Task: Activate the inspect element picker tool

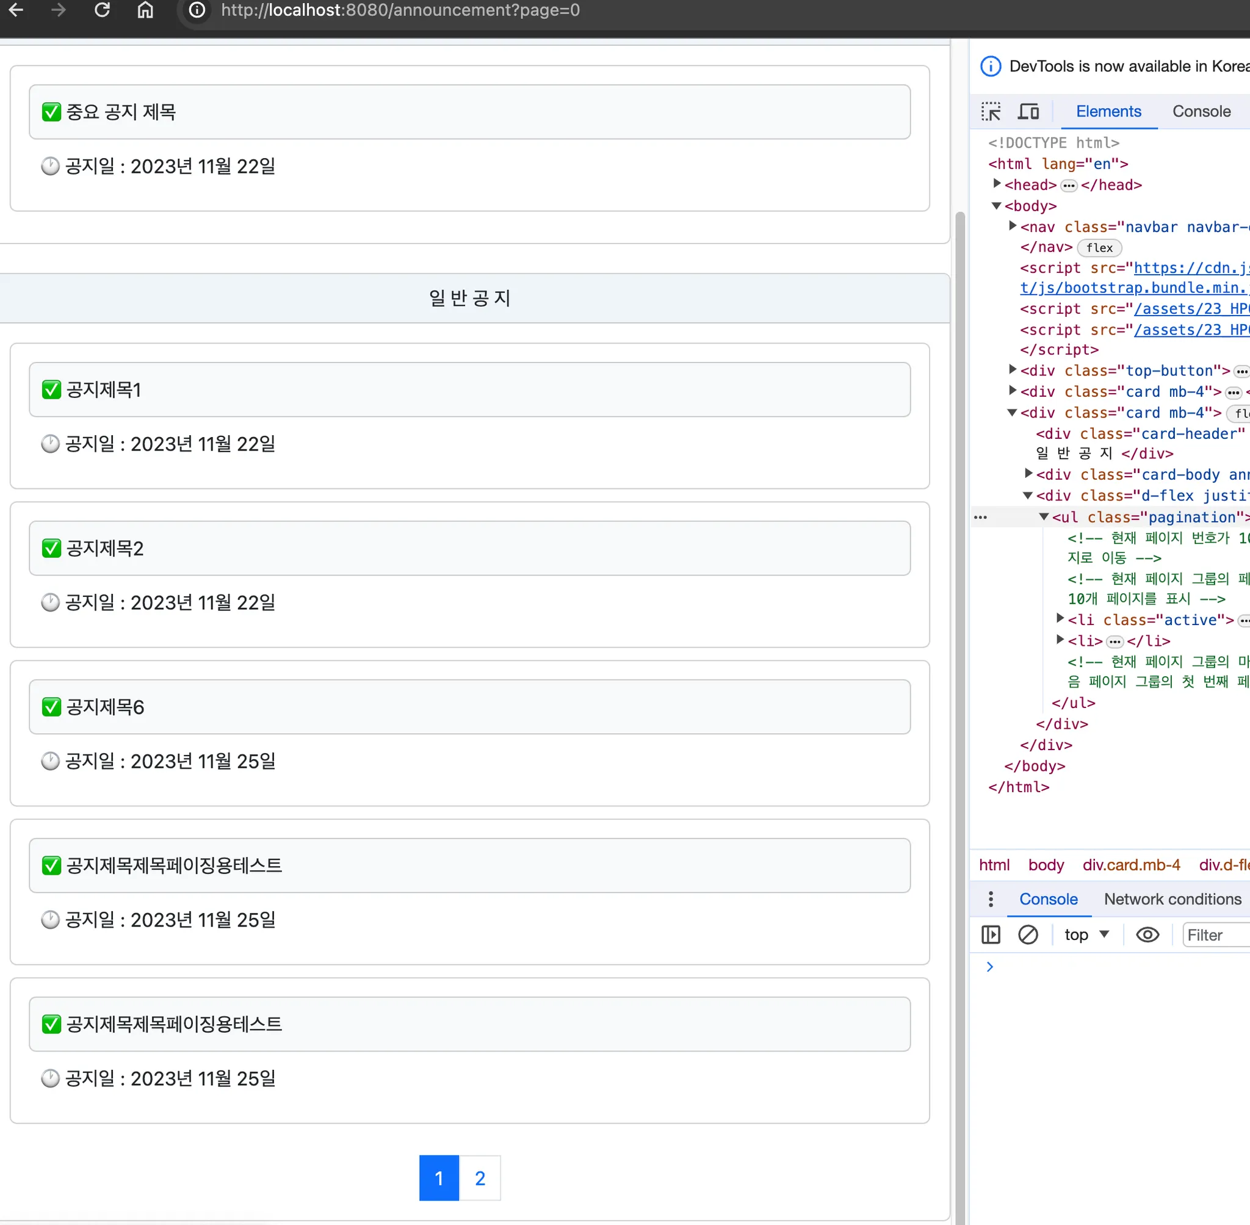Action: [991, 111]
